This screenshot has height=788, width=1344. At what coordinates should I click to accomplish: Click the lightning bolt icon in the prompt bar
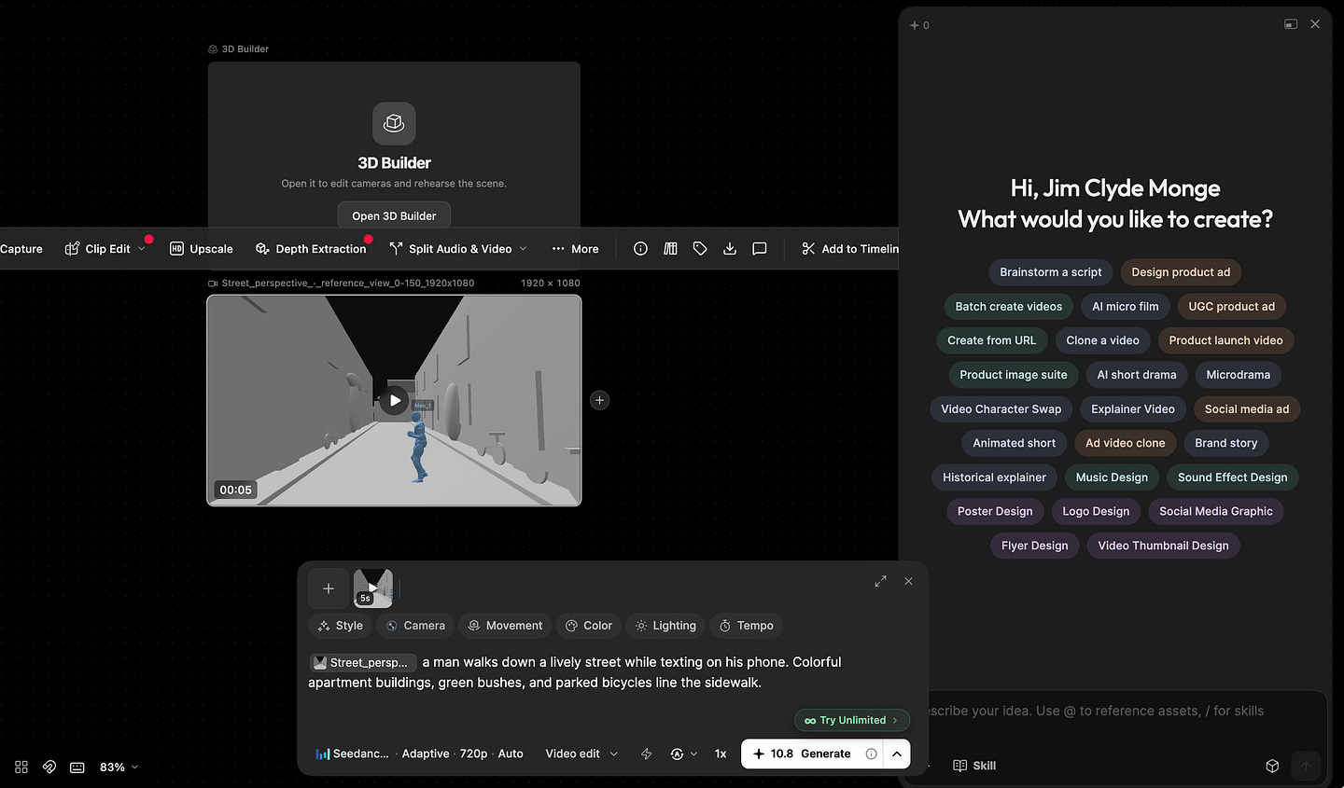646,753
